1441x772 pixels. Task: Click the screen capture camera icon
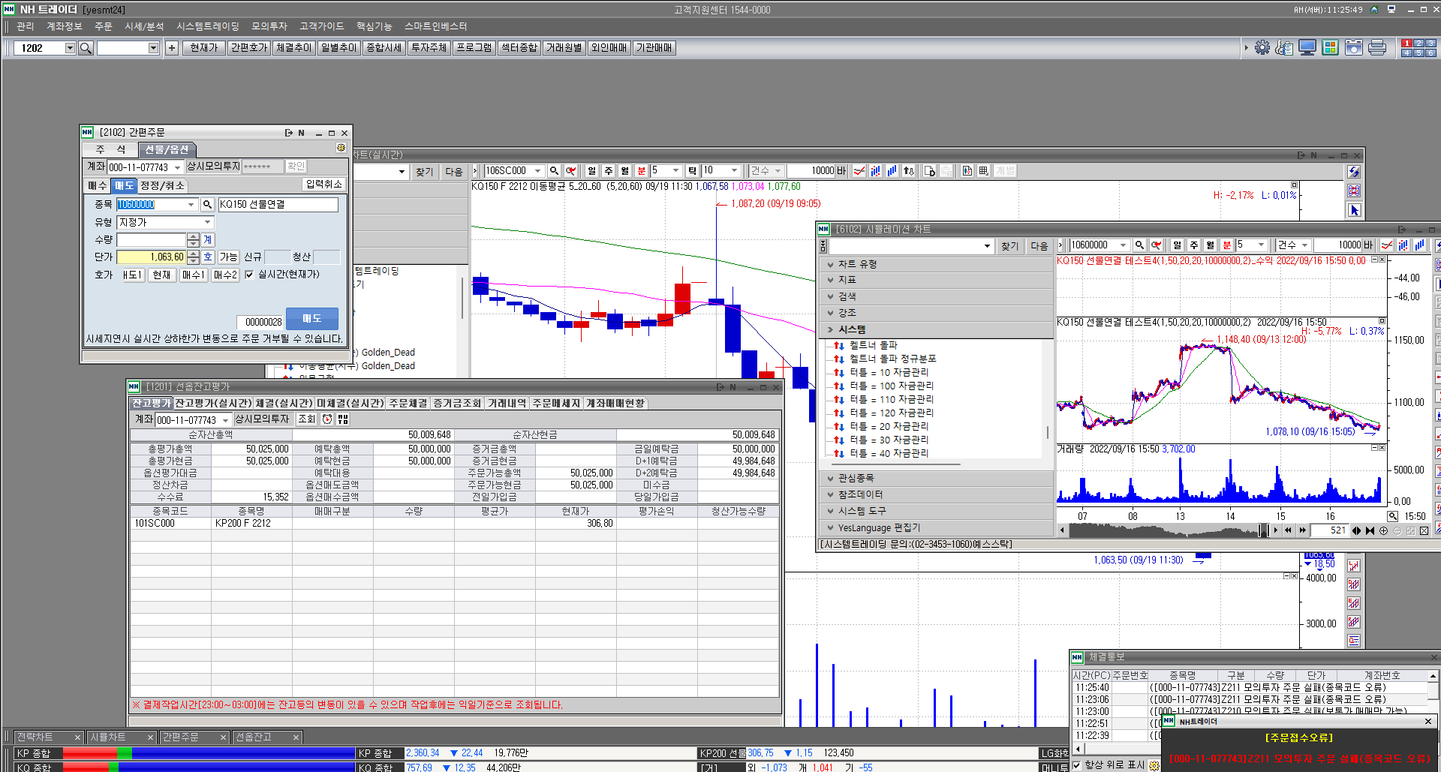[x=1354, y=48]
